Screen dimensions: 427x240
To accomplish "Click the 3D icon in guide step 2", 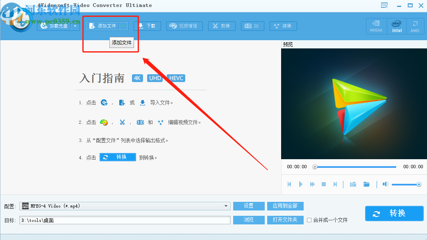I will [140, 122].
